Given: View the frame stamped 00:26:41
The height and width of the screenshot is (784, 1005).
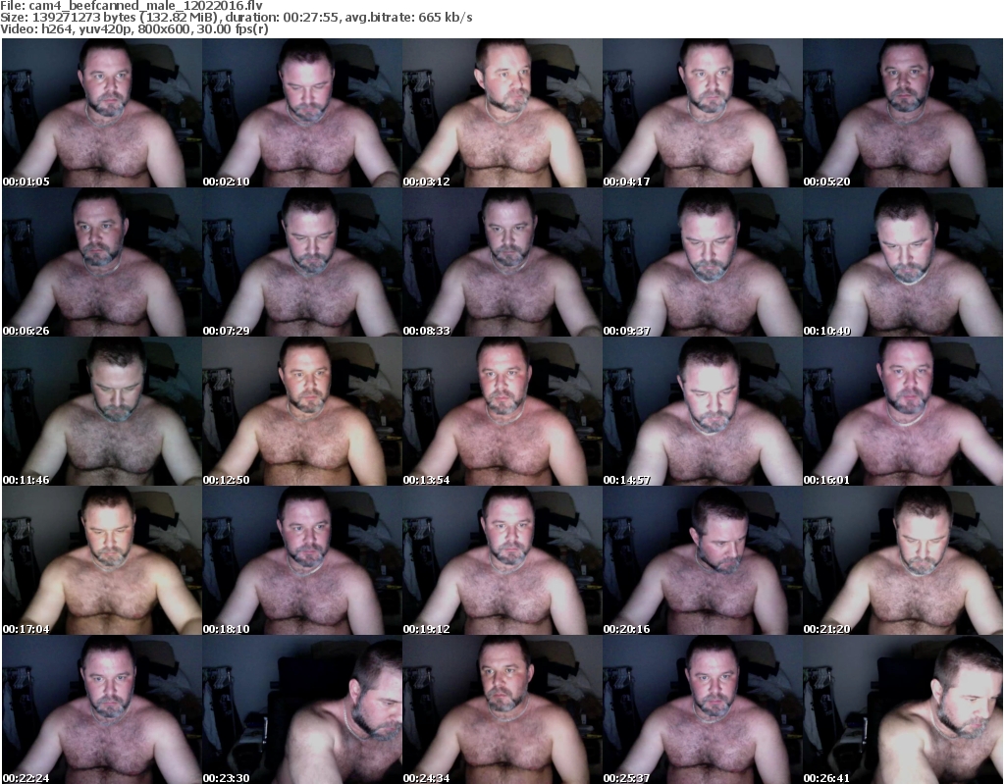Looking at the screenshot, I should click(903, 709).
